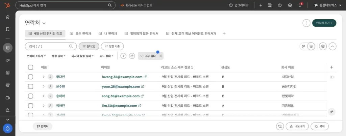Add a column with the plus header icon
Screen dimensions: 346x136
coord(331,67)
